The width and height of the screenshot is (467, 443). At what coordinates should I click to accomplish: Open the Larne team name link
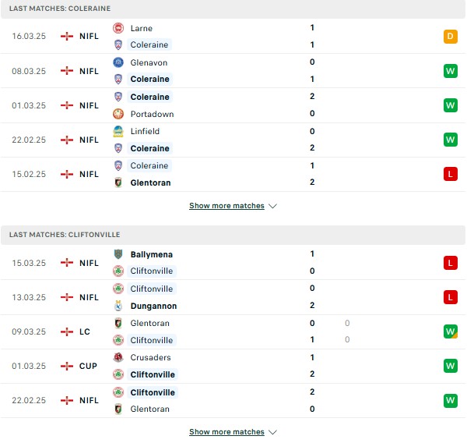(142, 28)
